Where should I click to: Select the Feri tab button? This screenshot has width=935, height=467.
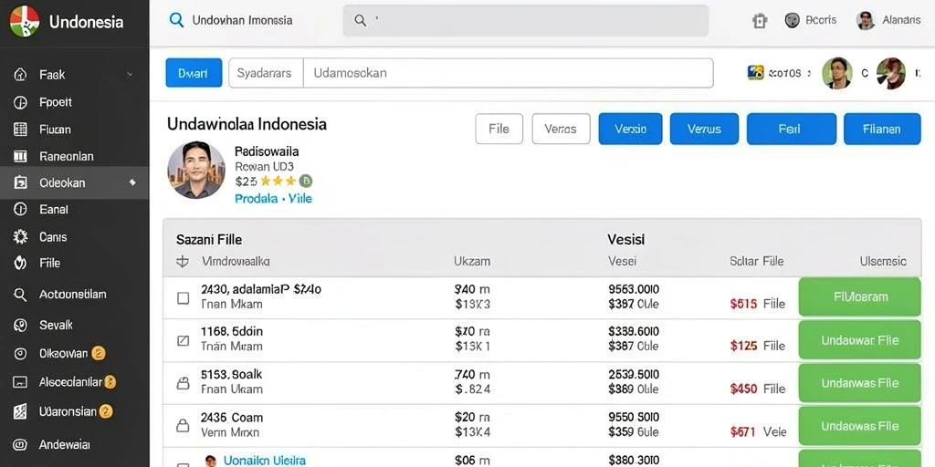pyautogui.click(x=792, y=129)
